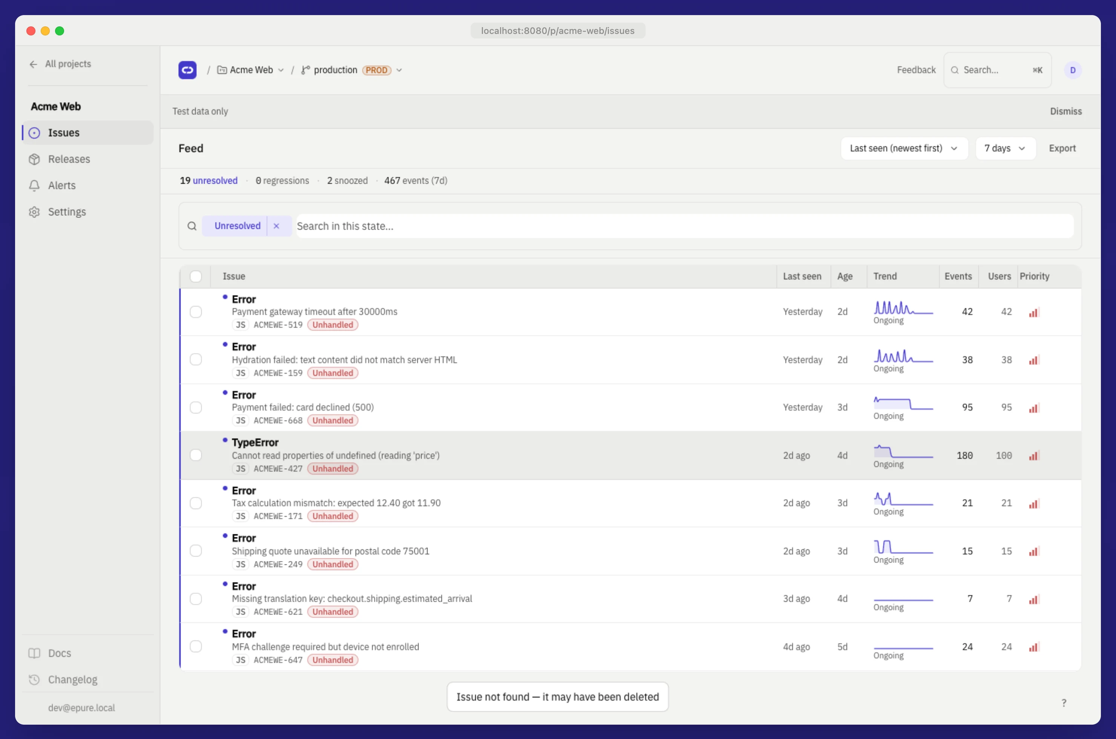Open Docs from sidebar
This screenshot has height=739, width=1116.
87,653
